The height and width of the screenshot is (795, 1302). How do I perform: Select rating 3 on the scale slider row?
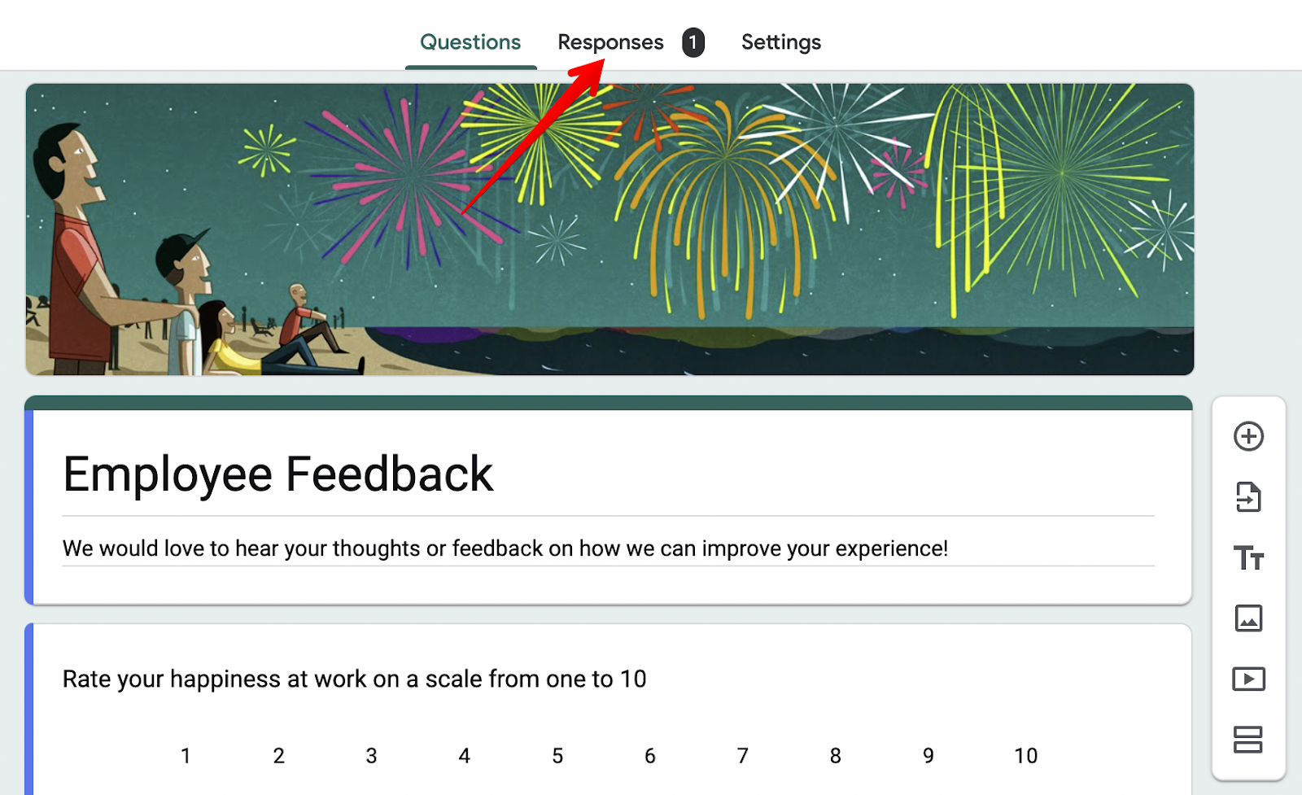click(x=372, y=755)
